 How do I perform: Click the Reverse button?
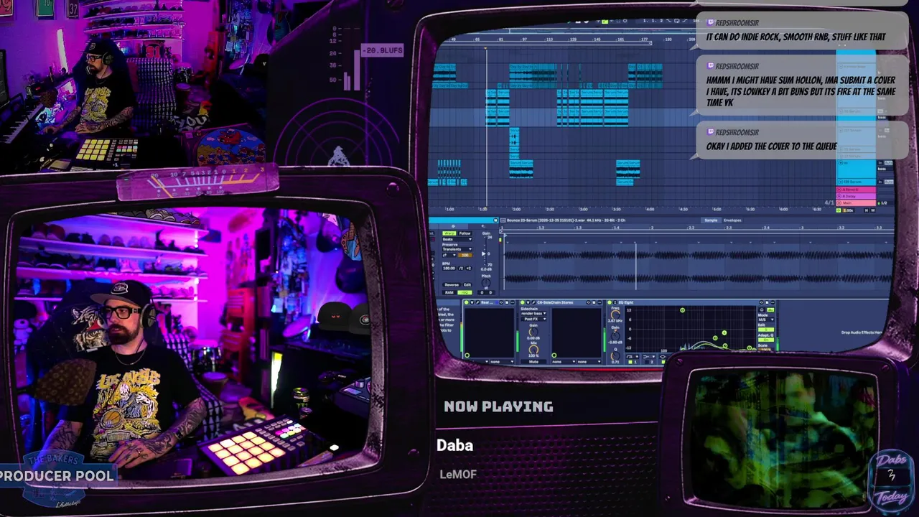click(452, 284)
